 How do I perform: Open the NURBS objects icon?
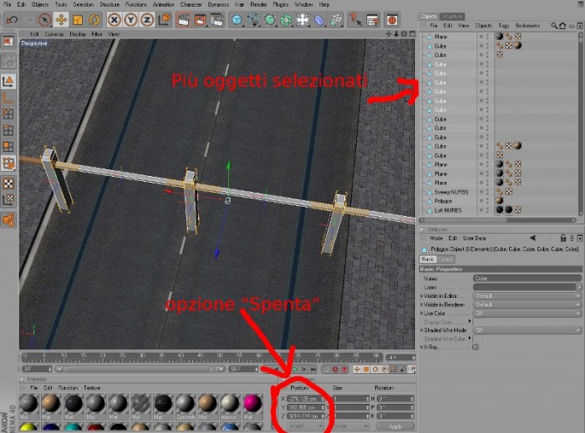coord(270,20)
